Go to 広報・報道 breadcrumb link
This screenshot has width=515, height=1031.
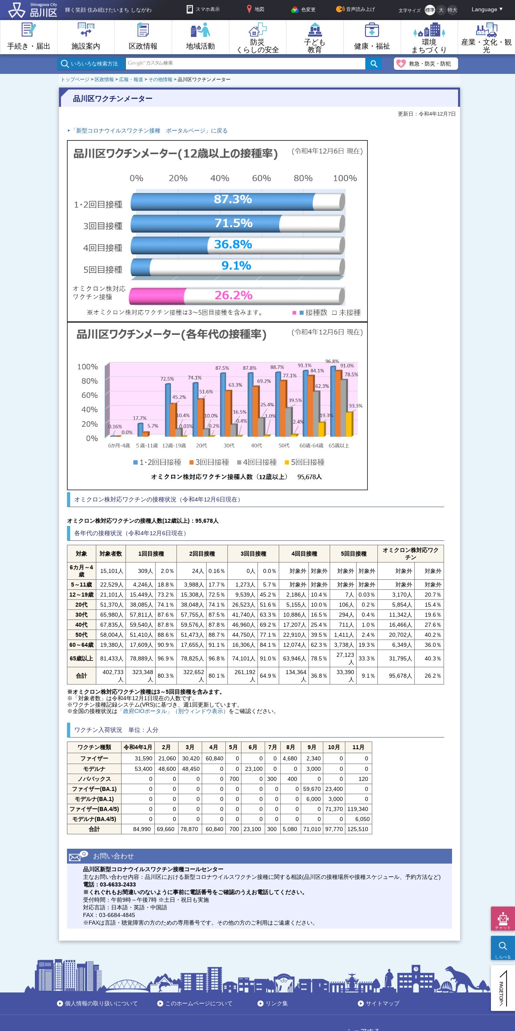[x=131, y=79]
